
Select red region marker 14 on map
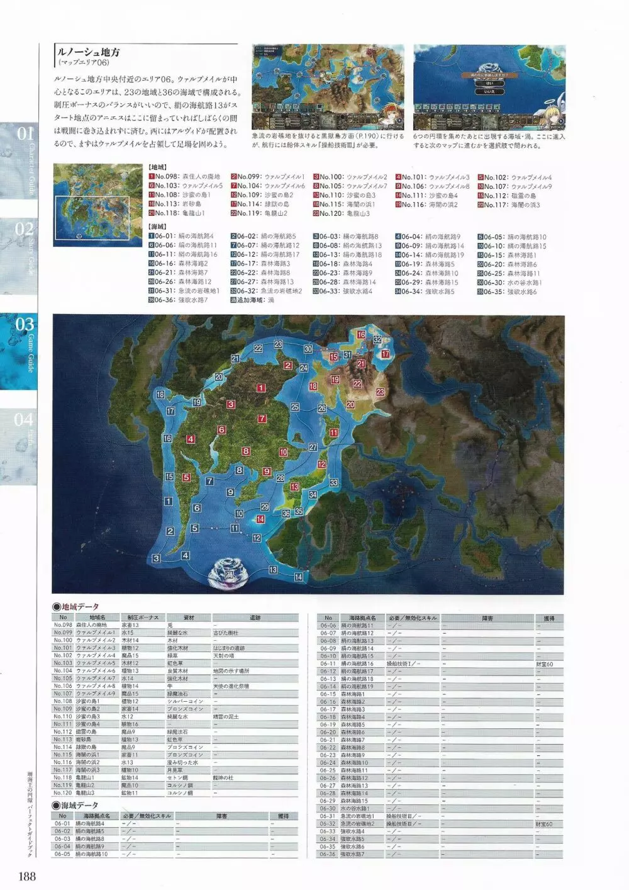click(260, 519)
